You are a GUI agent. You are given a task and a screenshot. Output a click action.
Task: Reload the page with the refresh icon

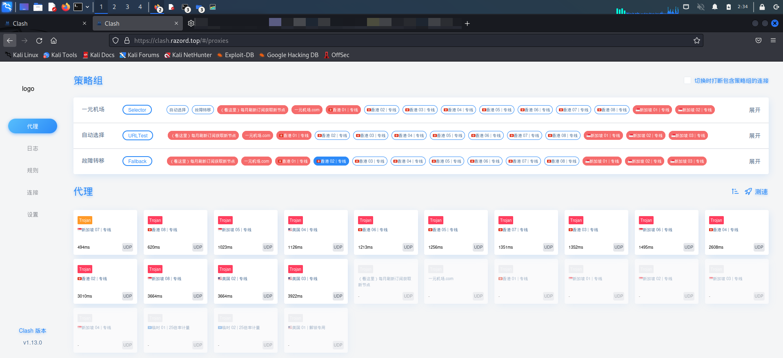click(39, 41)
